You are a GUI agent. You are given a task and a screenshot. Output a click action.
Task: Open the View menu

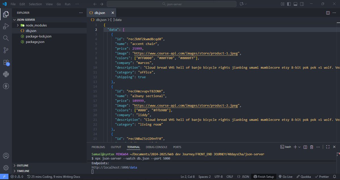(x=49, y=4)
